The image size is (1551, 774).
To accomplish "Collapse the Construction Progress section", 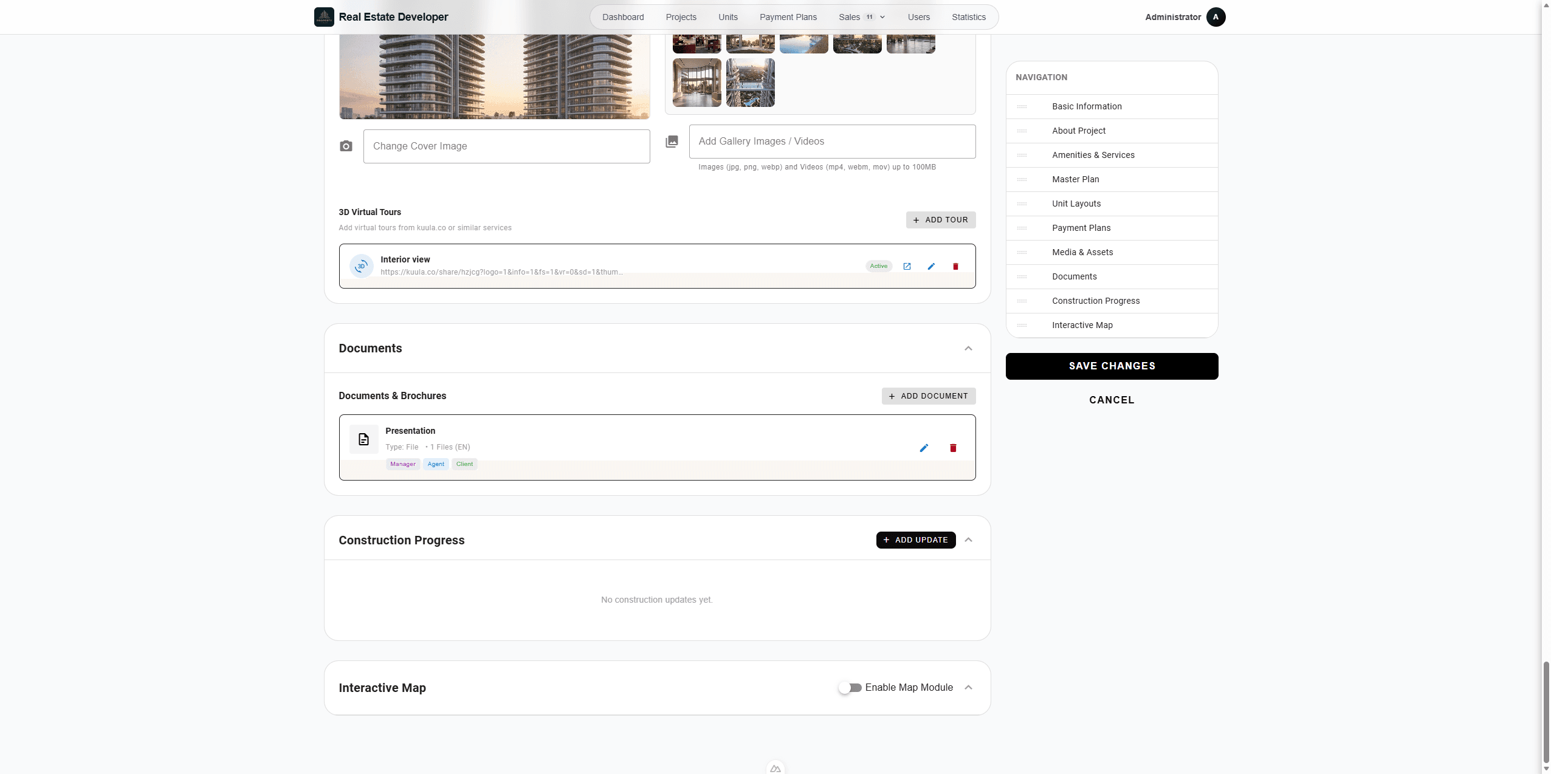I will pyautogui.click(x=968, y=539).
